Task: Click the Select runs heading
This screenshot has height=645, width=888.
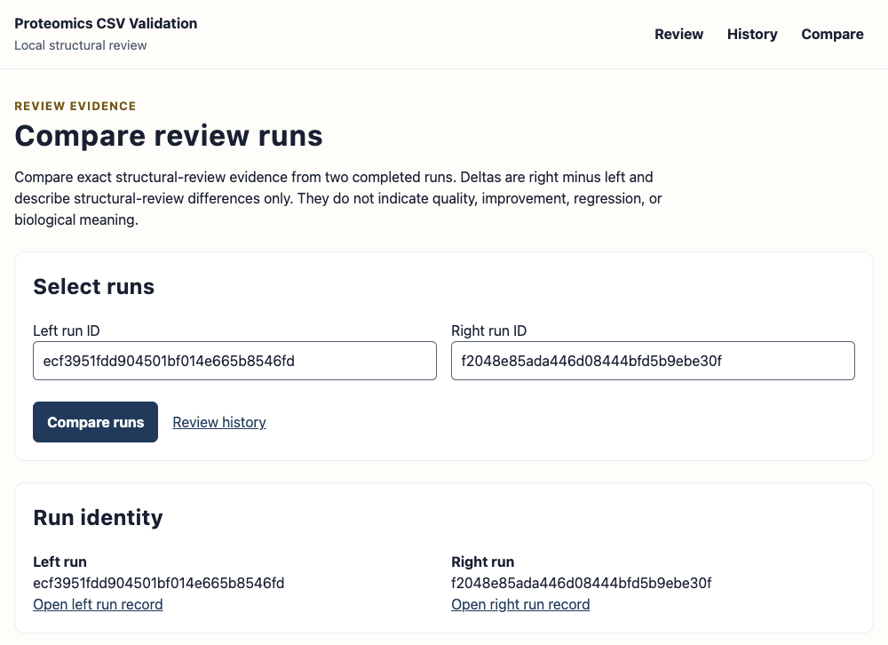Action: coord(93,286)
